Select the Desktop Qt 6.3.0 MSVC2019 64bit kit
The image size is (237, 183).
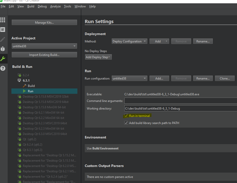click(44, 134)
